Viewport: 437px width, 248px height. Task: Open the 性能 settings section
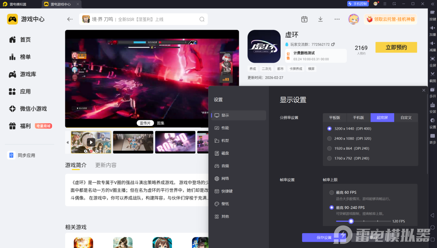tap(225, 128)
